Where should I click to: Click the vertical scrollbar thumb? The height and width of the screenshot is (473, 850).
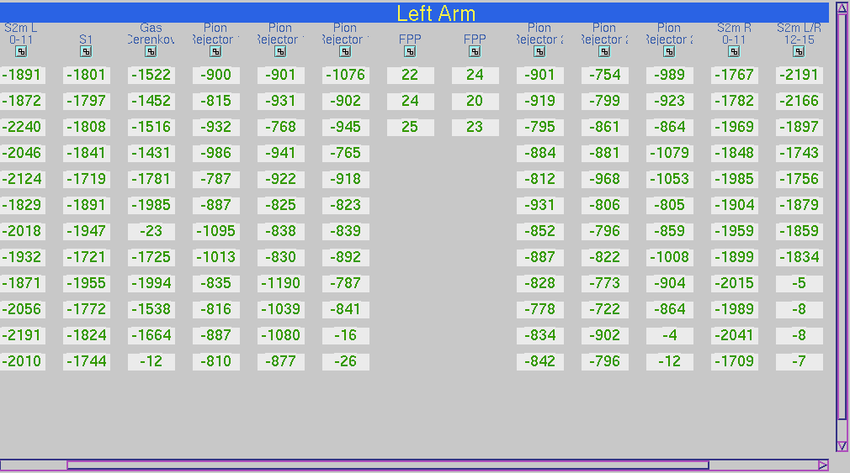(x=842, y=217)
